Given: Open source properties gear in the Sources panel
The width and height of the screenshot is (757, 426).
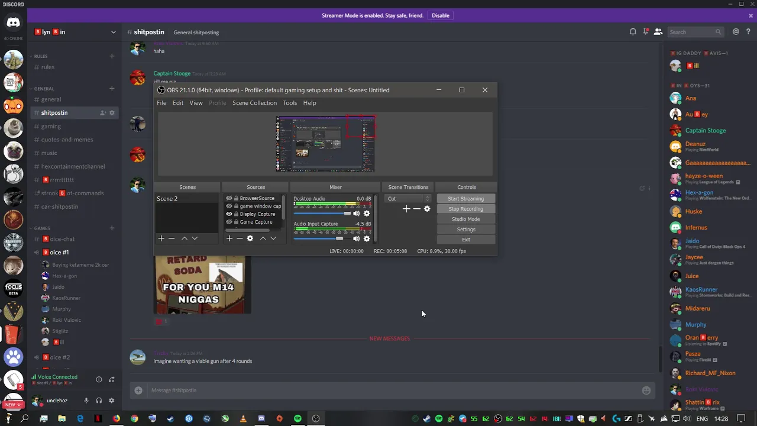Looking at the screenshot, I should (x=250, y=238).
